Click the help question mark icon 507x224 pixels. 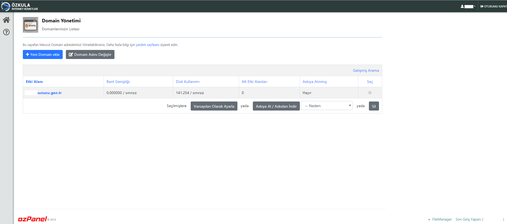point(6,32)
